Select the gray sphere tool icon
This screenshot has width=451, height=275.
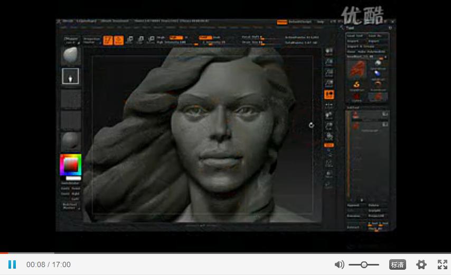[x=378, y=64]
